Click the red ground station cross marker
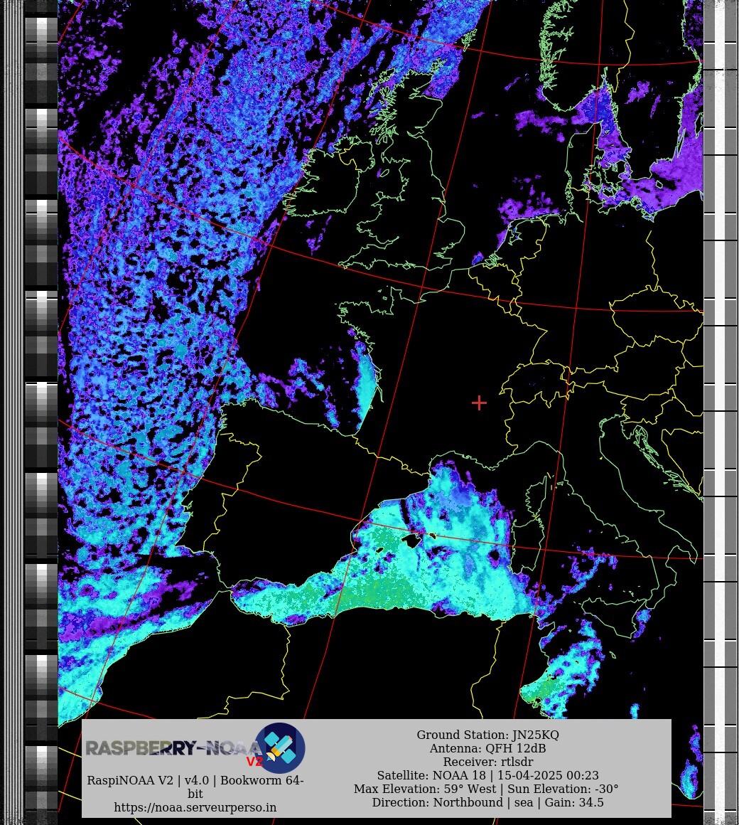This screenshot has height=825, width=739. point(479,403)
